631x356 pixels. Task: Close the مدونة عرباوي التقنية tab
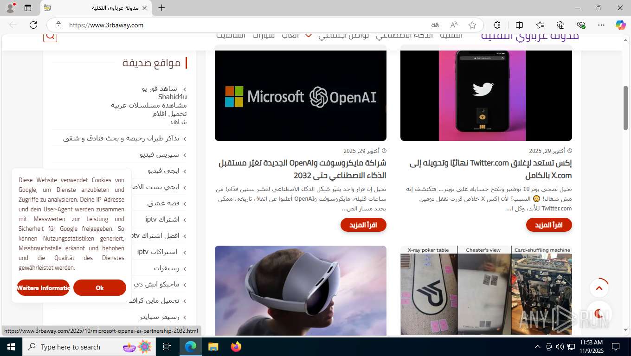click(144, 8)
